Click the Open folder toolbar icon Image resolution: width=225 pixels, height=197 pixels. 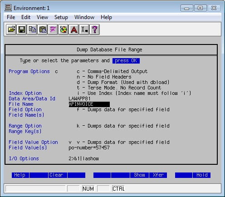[x=11, y=30]
